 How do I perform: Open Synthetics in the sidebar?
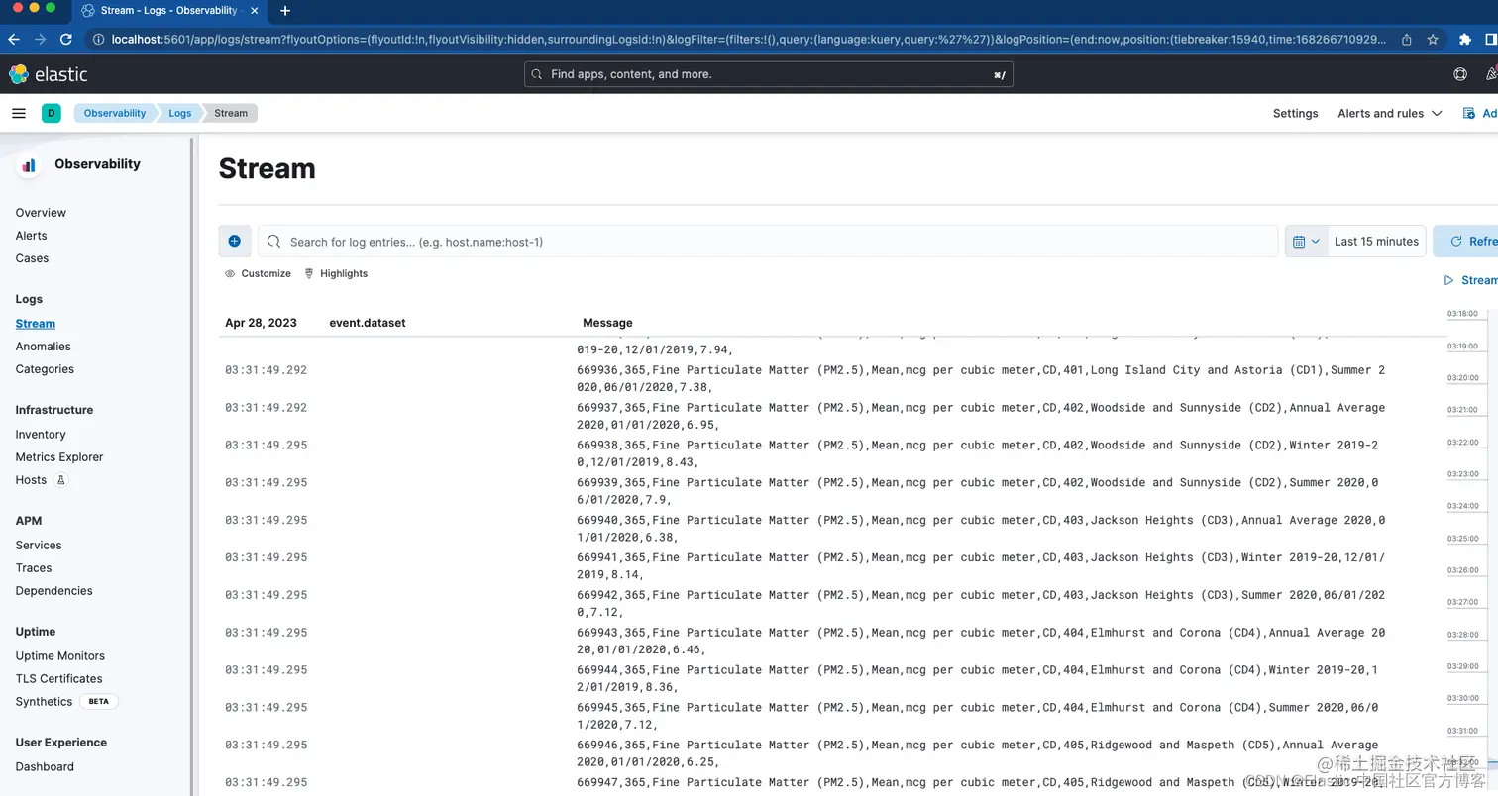coord(44,702)
